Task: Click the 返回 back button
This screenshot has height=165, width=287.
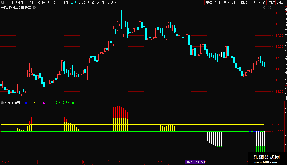Action: pyautogui.click(x=280, y=2)
